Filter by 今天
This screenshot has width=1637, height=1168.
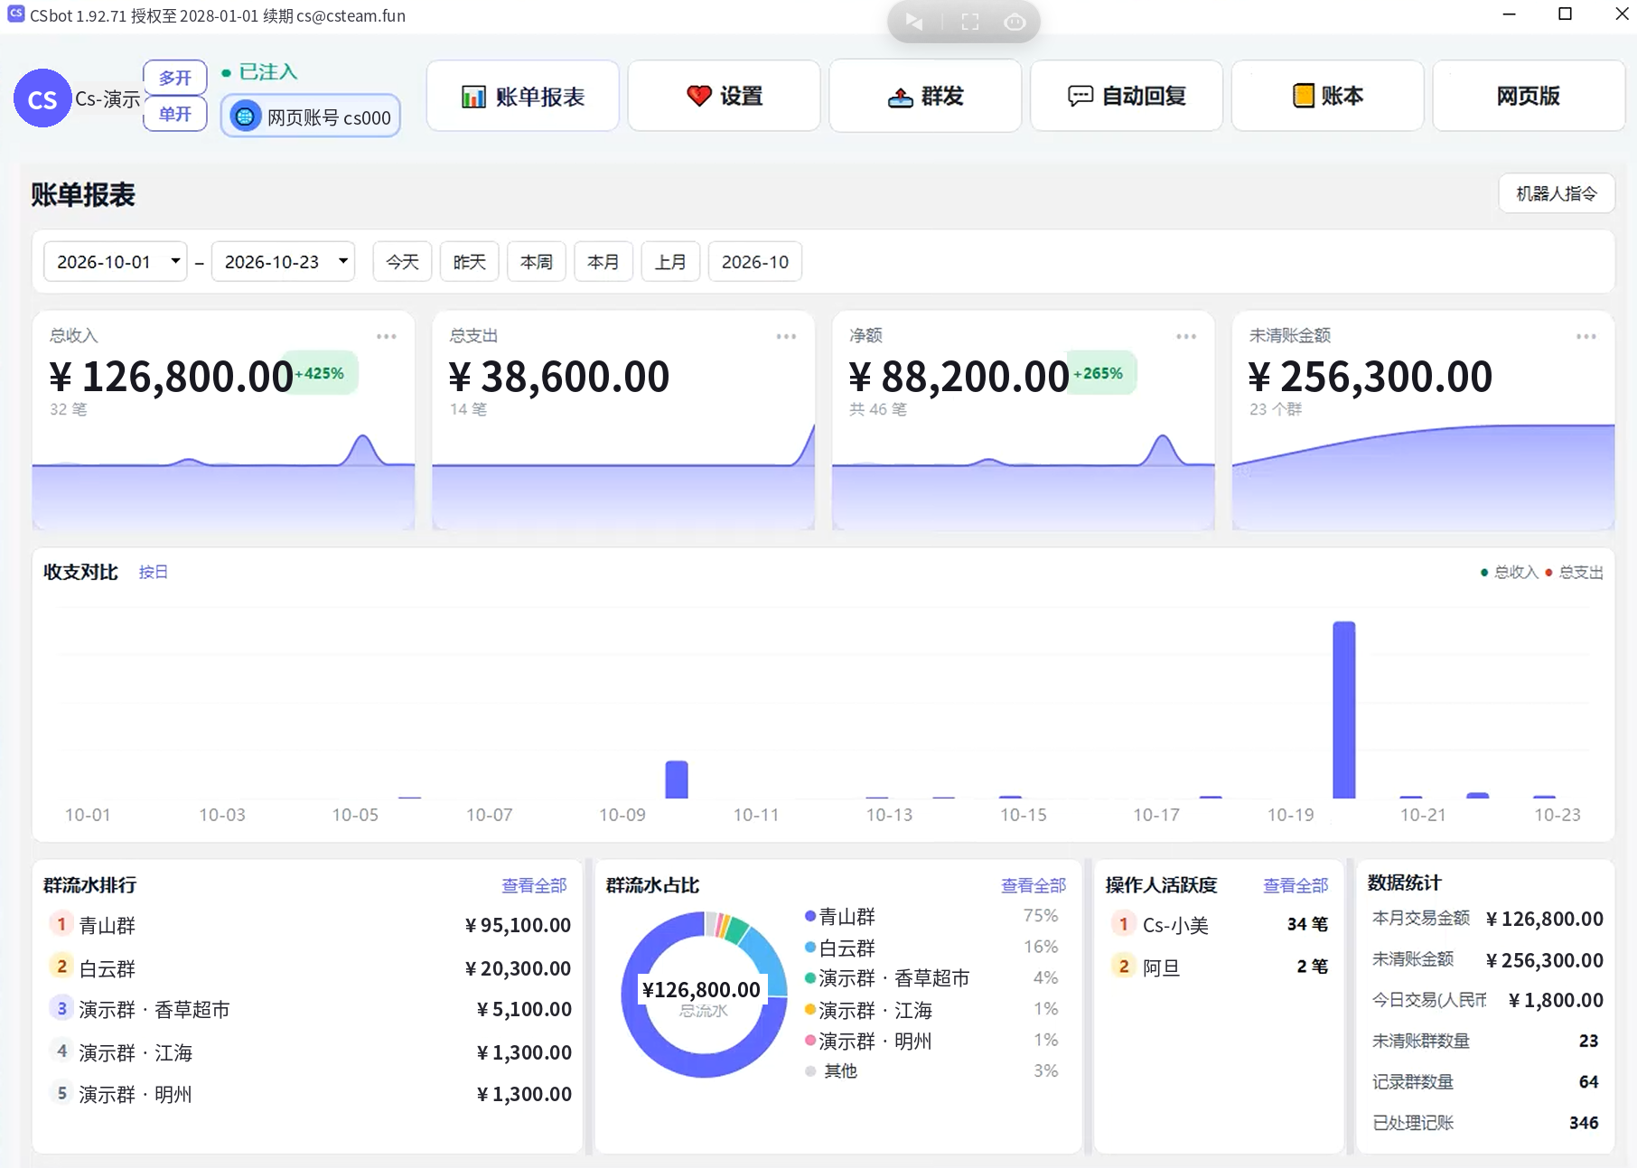coord(403,262)
